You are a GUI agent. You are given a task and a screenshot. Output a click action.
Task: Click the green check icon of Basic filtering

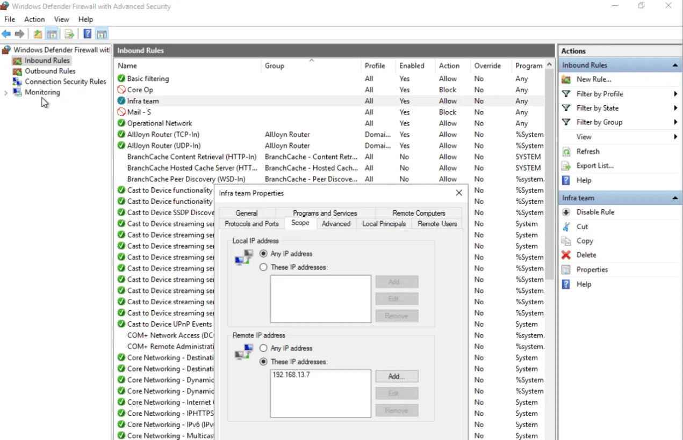pos(121,78)
